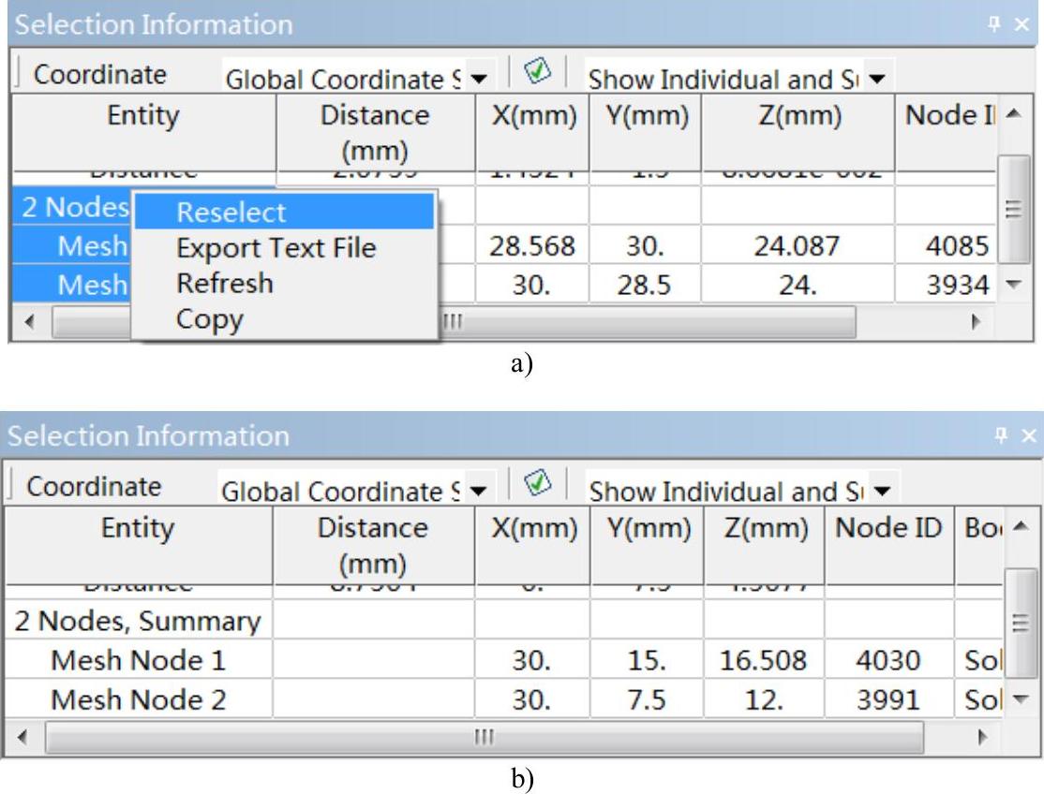Choose Export Text File from context menu
The width and height of the screenshot is (1044, 794).
point(276,248)
